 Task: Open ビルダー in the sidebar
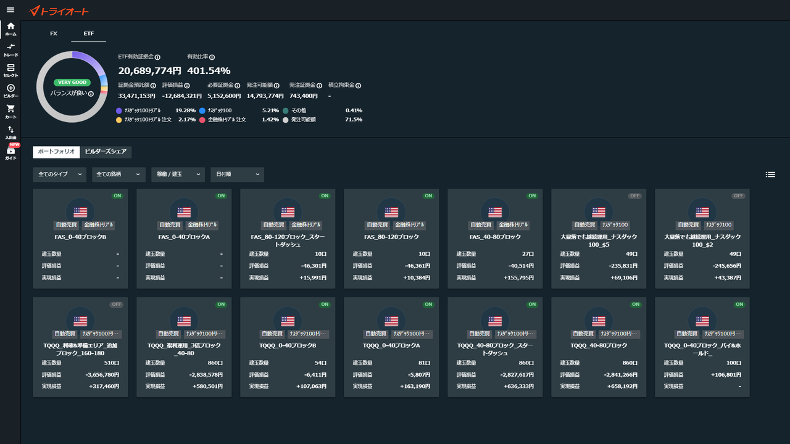pos(10,91)
